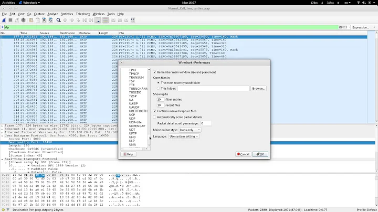Expand the Frame 177 tree row
This screenshot has width=378, height=212.
tap(2, 125)
